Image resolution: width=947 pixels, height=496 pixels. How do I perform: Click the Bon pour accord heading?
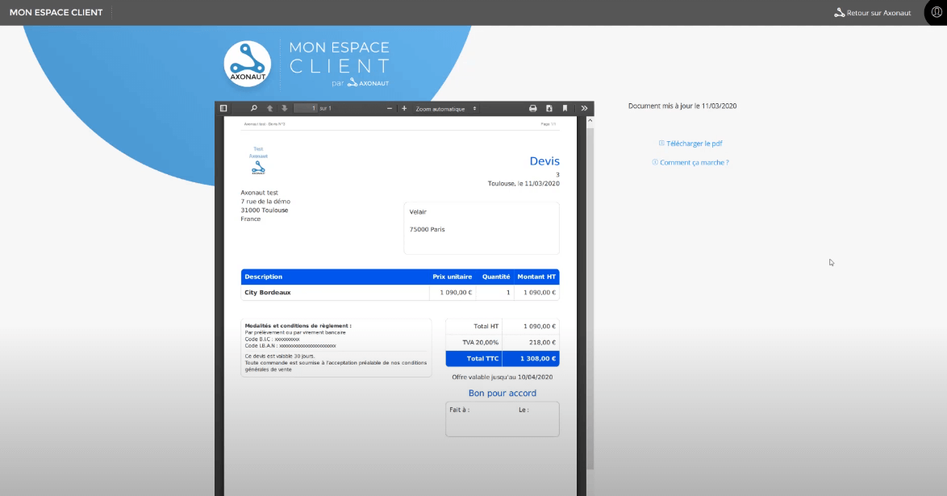tap(503, 393)
